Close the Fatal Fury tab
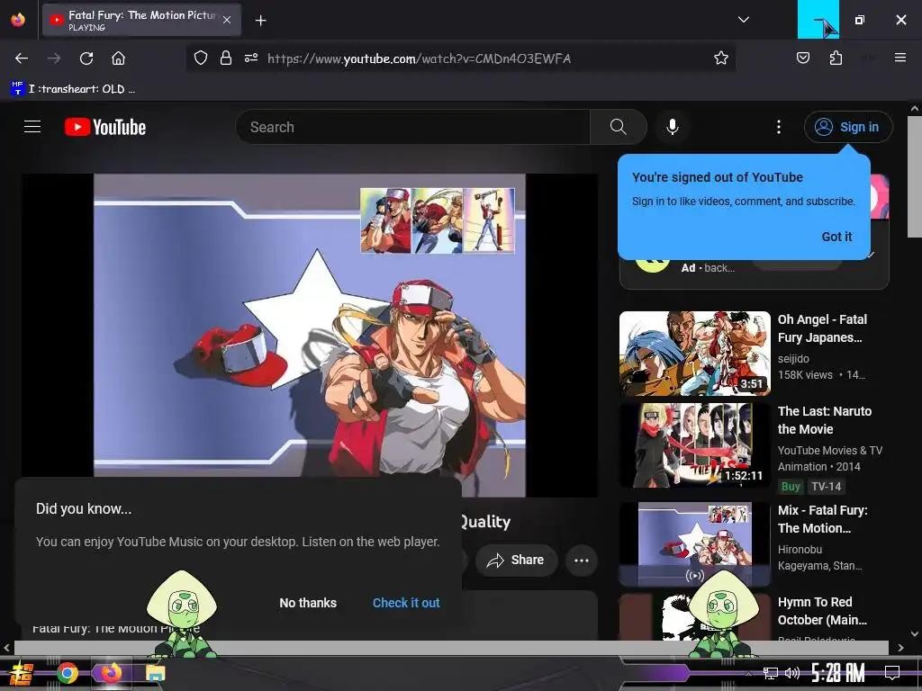922x691 pixels. (x=227, y=20)
